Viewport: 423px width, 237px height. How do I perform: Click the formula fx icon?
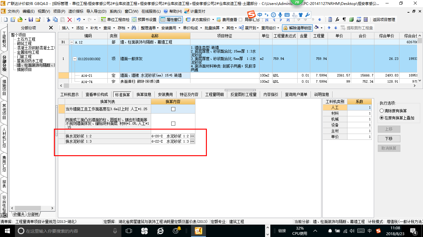pyautogui.click(x=337, y=19)
